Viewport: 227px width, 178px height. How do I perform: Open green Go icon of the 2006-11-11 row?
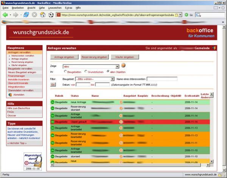coord(53,143)
